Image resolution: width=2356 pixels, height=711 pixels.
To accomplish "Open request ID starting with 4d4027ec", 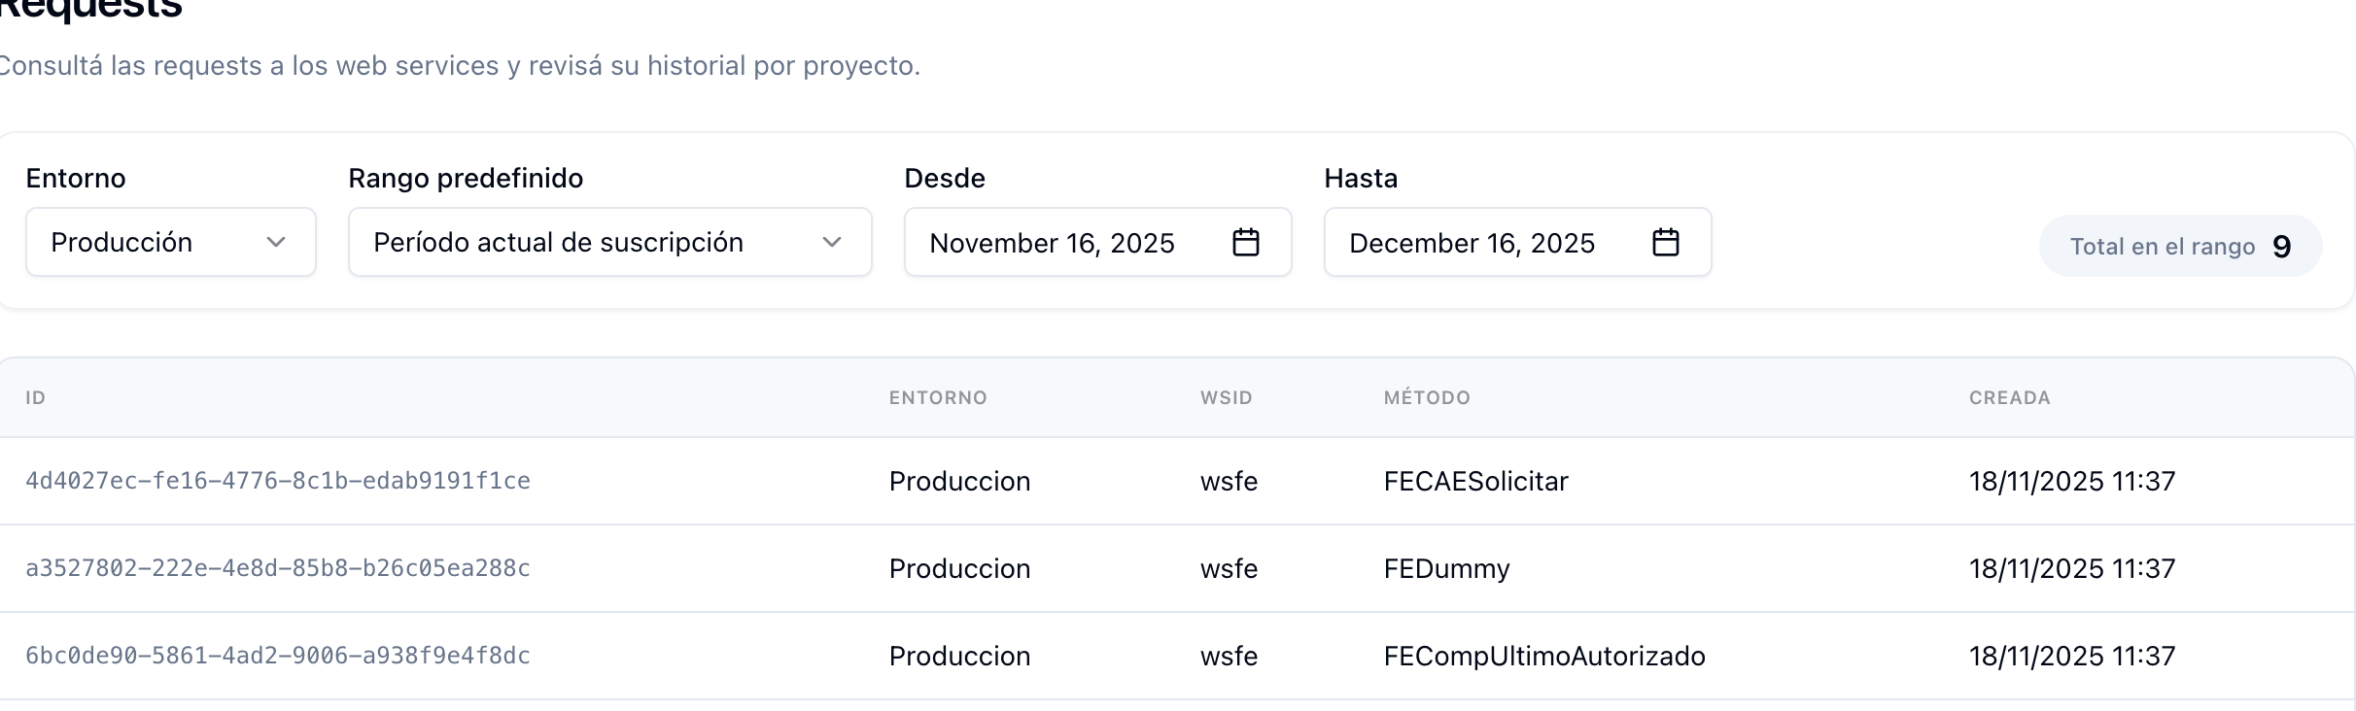I will point(278,481).
